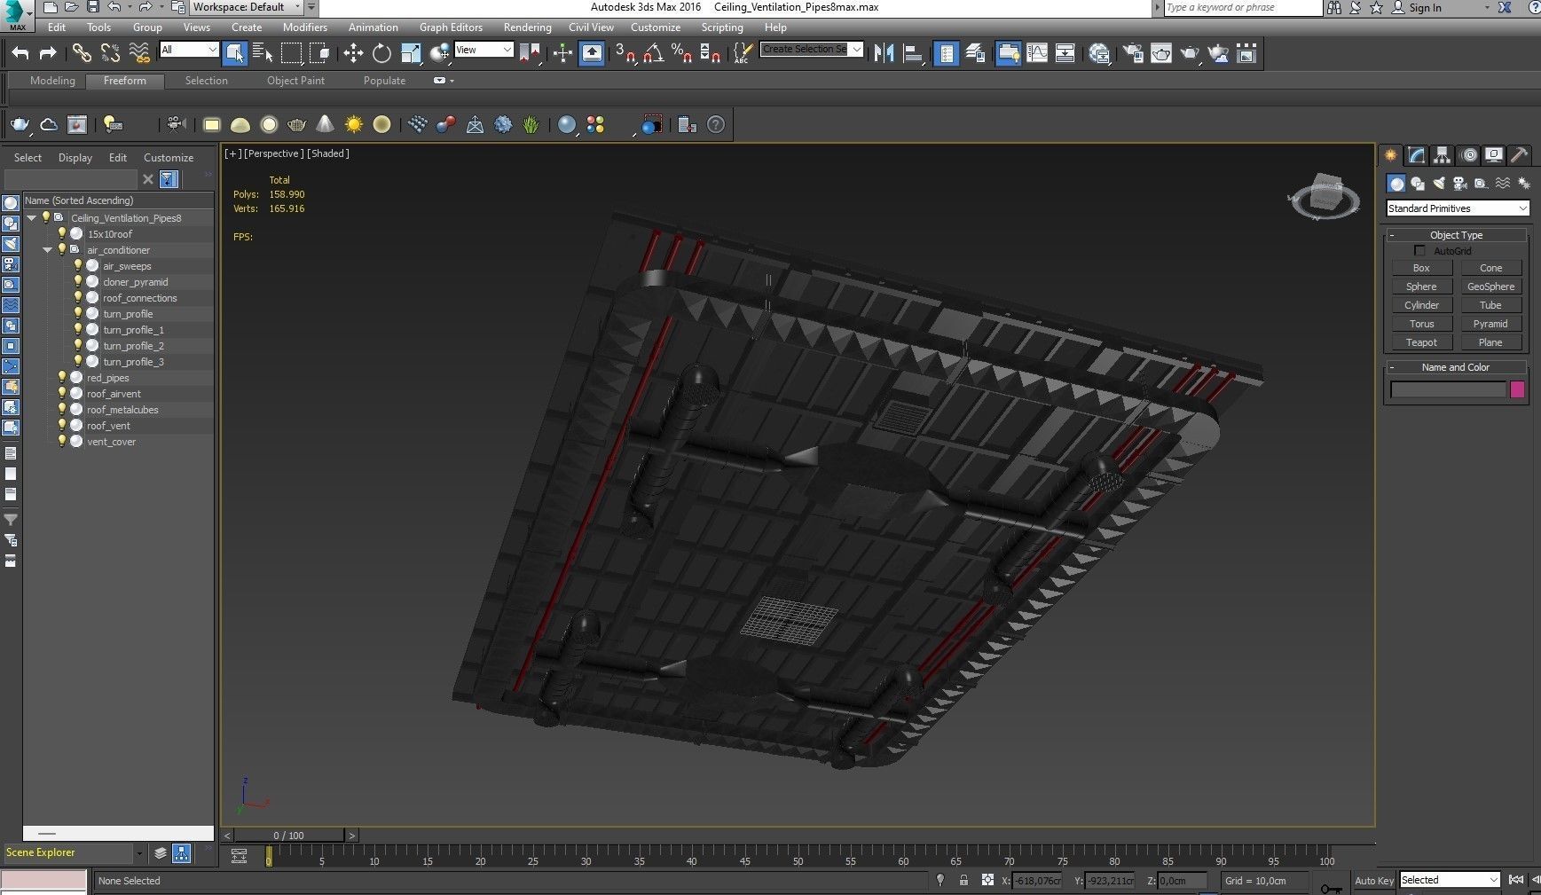
Task: Toggle visibility bulb for roof_airvent
Action: [62, 394]
